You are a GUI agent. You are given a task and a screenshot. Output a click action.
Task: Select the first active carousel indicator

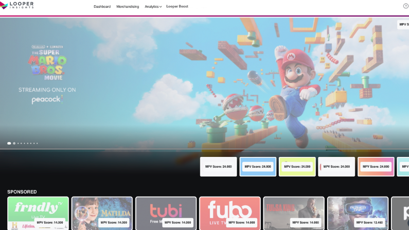[x=9, y=143]
